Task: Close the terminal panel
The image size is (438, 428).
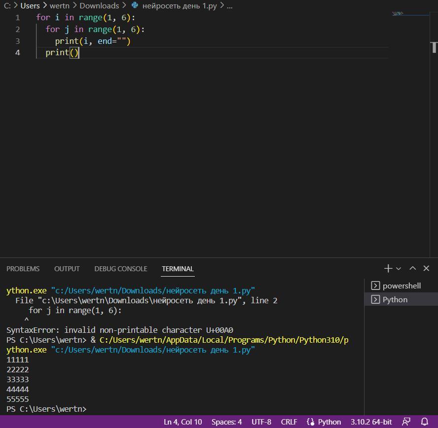Action: tap(426, 268)
